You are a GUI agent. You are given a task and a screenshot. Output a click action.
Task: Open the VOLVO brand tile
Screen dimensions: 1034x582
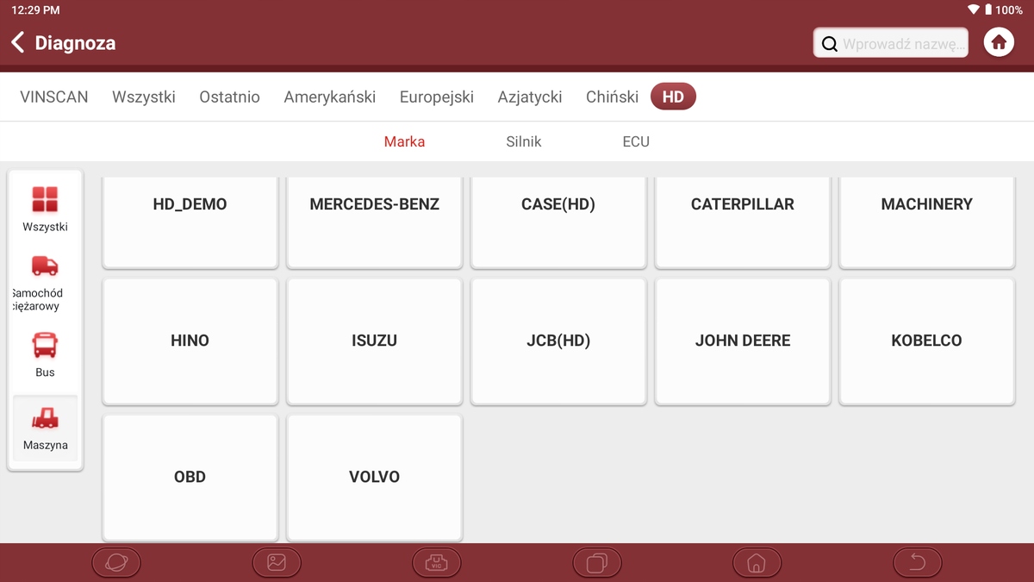tap(375, 477)
